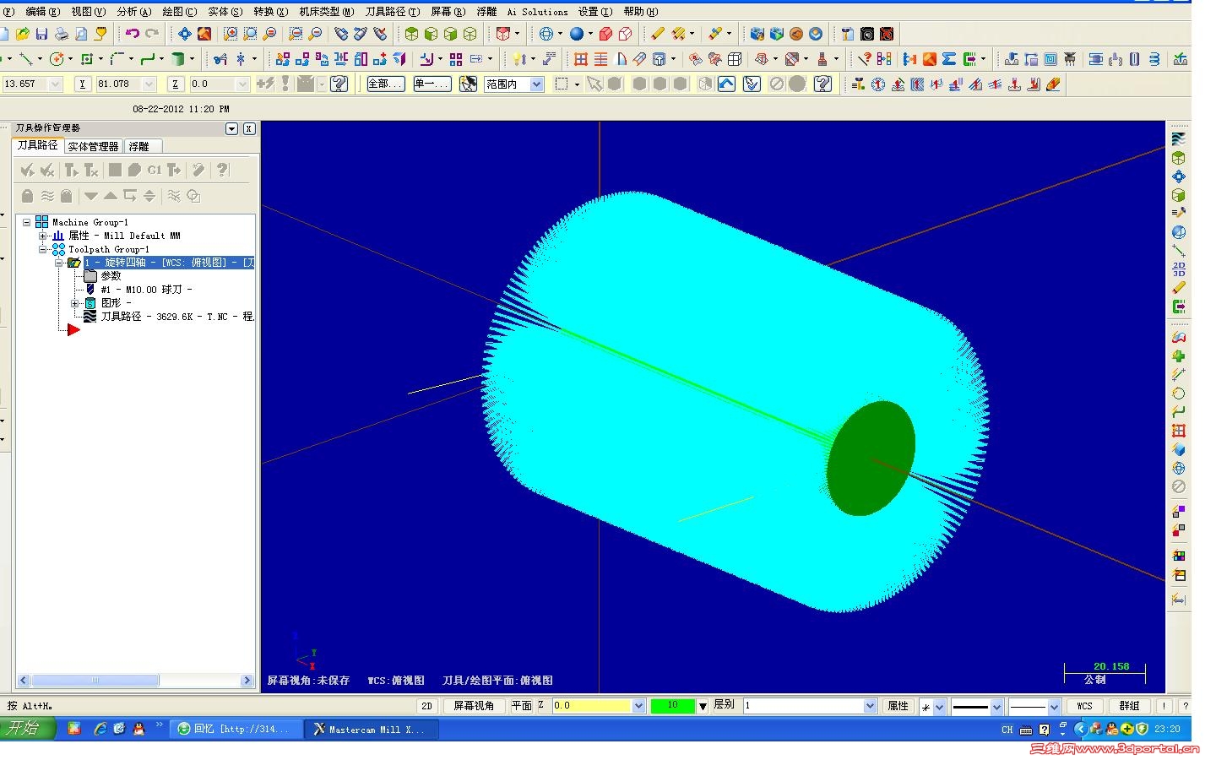Click the standard selection arrow cursor icon

(x=594, y=84)
